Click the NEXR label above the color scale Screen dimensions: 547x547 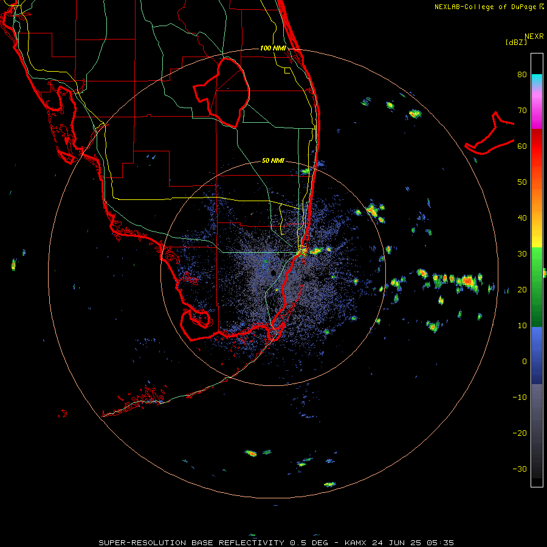(534, 36)
